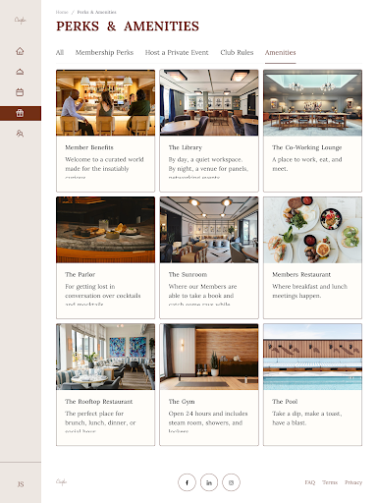Open The Co-Working Lounge photo
Viewport: 377px width, 503px height.
click(312, 102)
